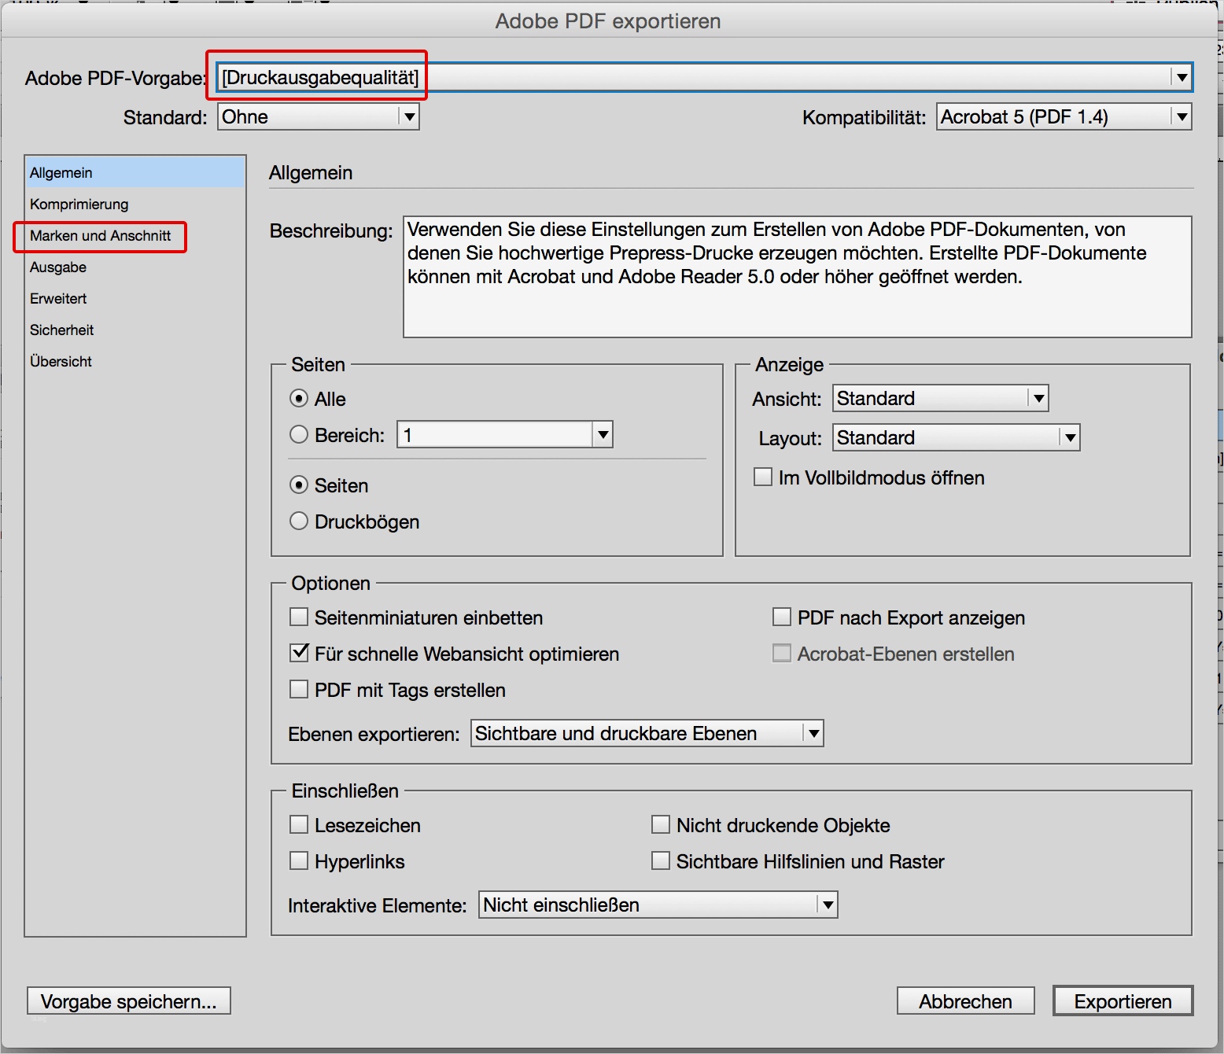
Task: Check Sichtbare Hilfslinien und Raster
Action: click(660, 861)
